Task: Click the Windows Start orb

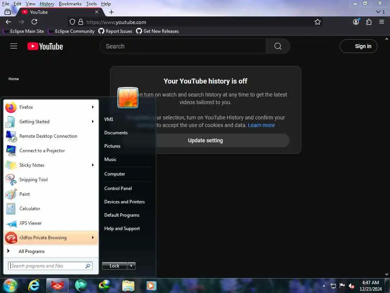Action: point(10,286)
